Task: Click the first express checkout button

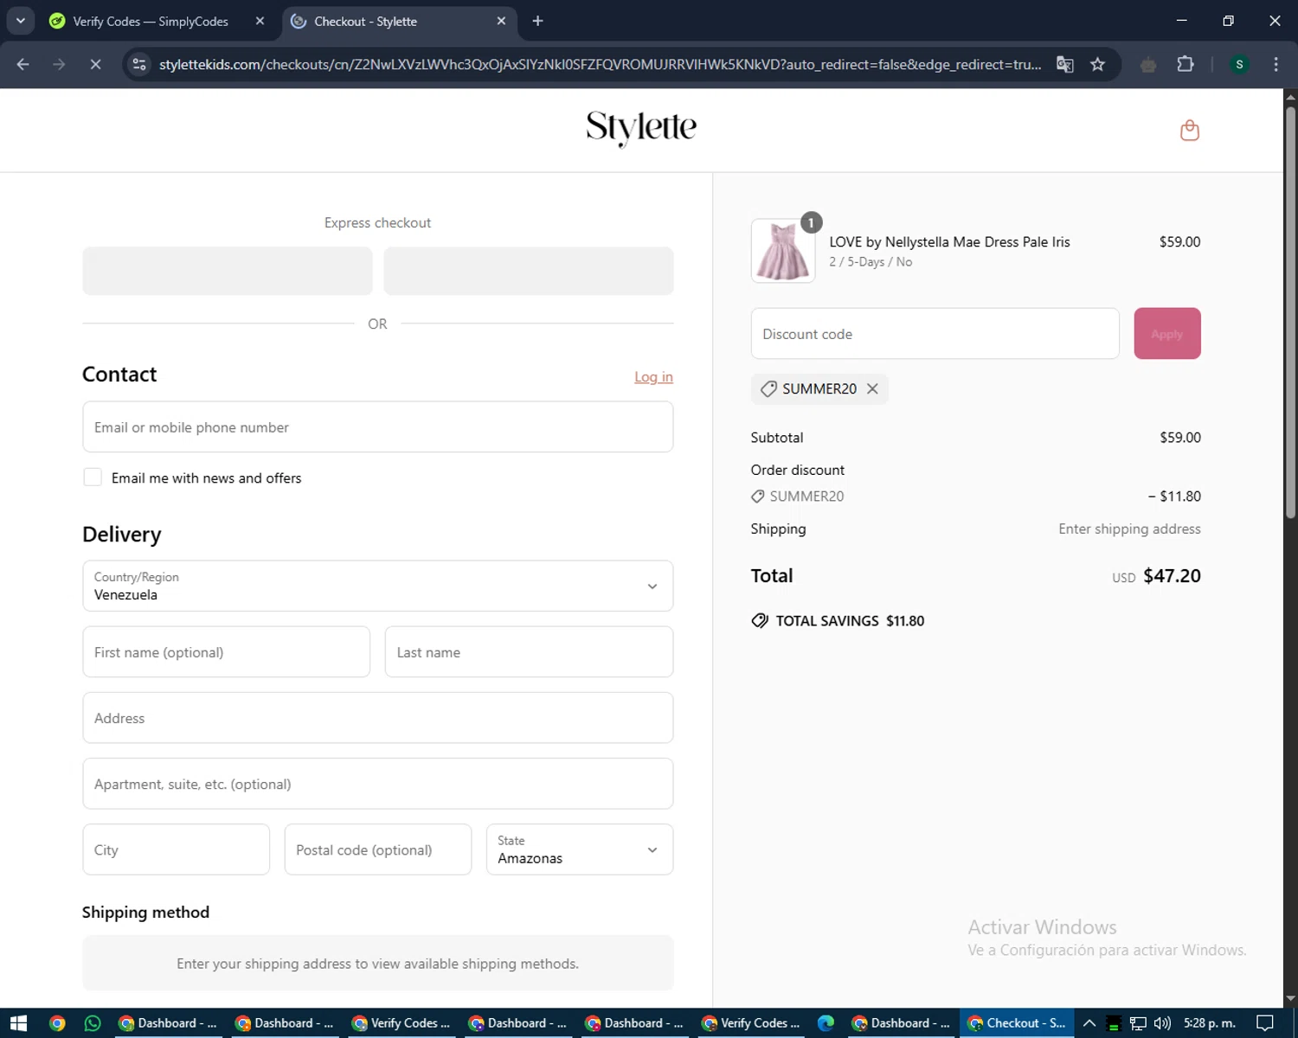Action: (228, 271)
